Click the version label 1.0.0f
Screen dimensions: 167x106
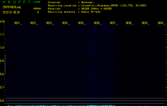[37, 2]
